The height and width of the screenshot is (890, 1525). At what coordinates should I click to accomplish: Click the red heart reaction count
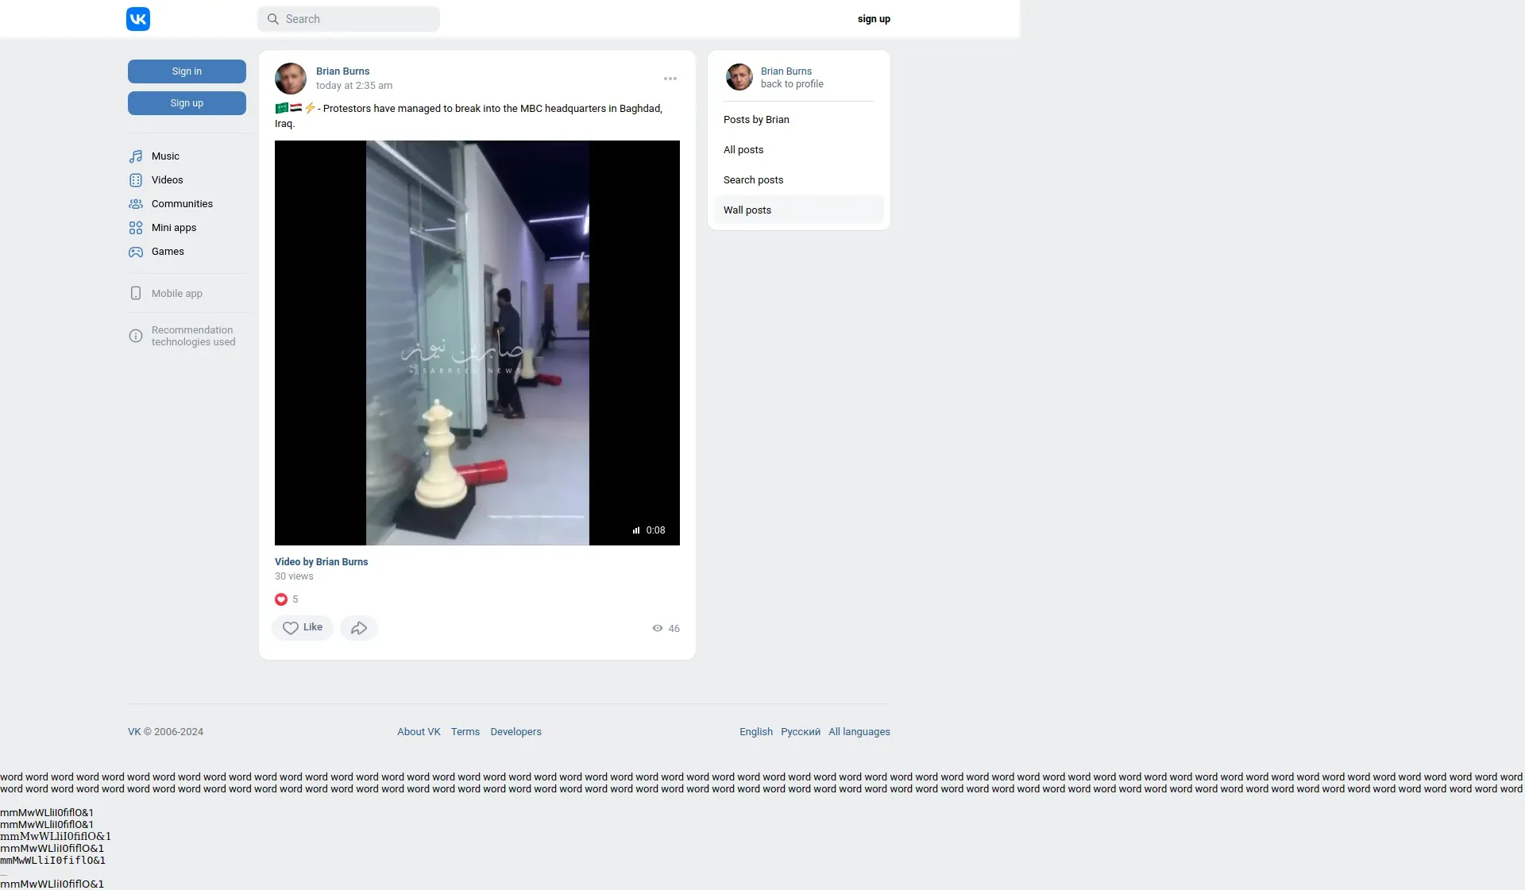pos(281,599)
